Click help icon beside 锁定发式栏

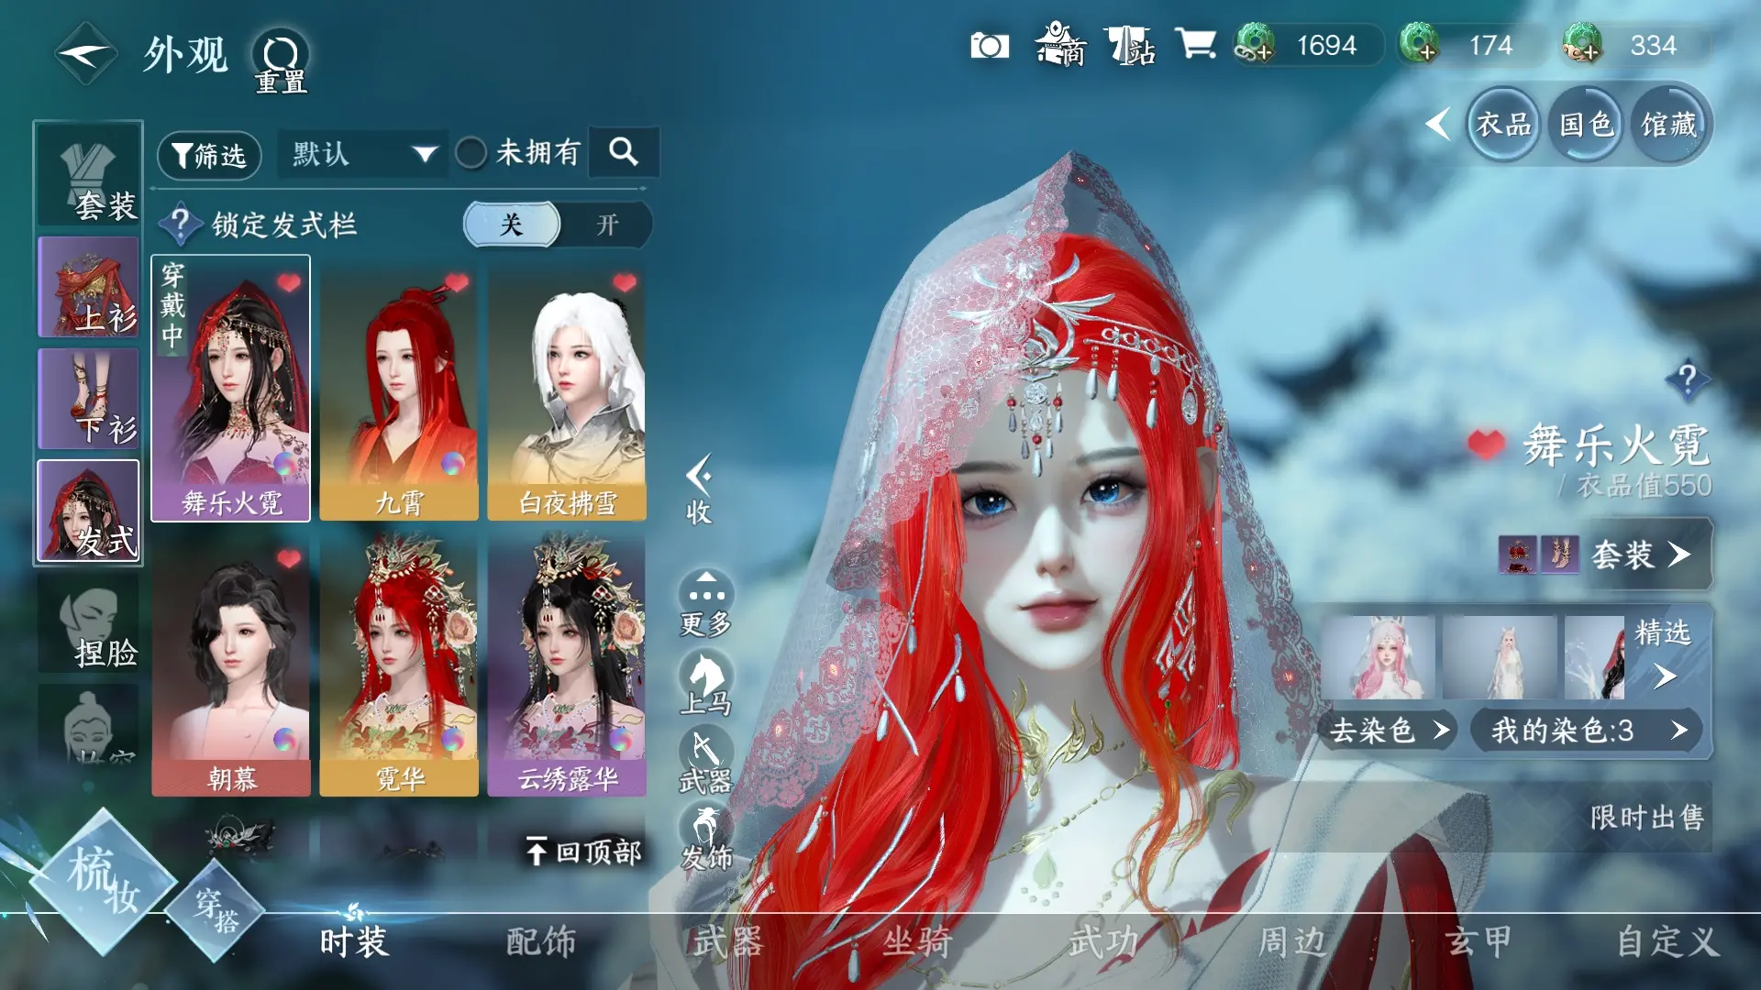pyautogui.click(x=181, y=224)
